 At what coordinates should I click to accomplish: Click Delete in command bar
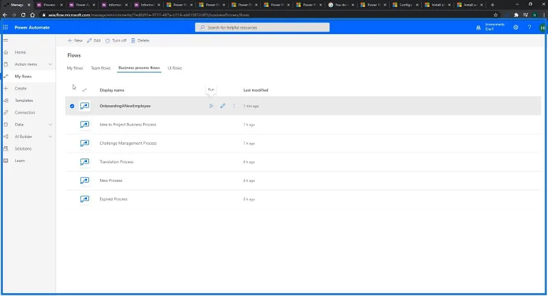click(140, 40)
